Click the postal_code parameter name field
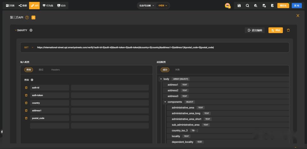This screenshot has height=149, width=307. coord(49,118)
